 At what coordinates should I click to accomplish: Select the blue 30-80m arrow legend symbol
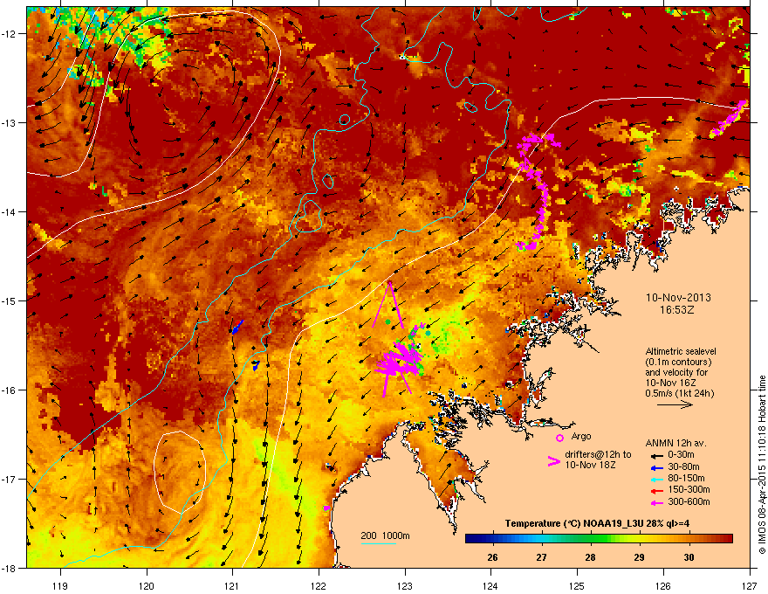[x=657, y=467]
